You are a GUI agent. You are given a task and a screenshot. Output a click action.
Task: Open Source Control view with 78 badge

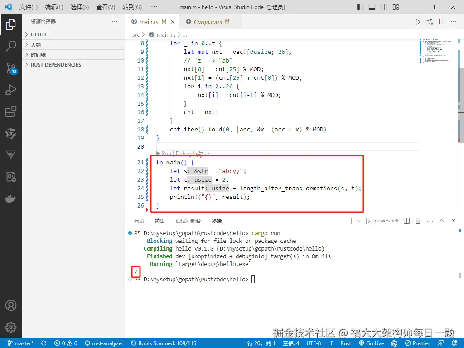coord(11,68)
